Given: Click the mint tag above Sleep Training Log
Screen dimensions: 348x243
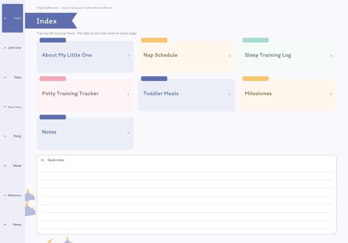Looking at the screenshot, I should (256, 40).
